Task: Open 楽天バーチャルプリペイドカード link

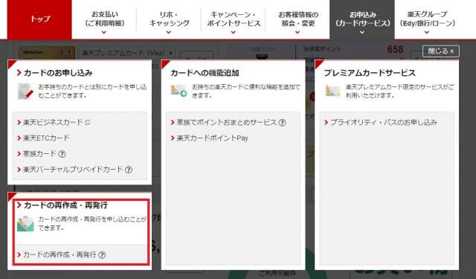Action: point(73,170)
